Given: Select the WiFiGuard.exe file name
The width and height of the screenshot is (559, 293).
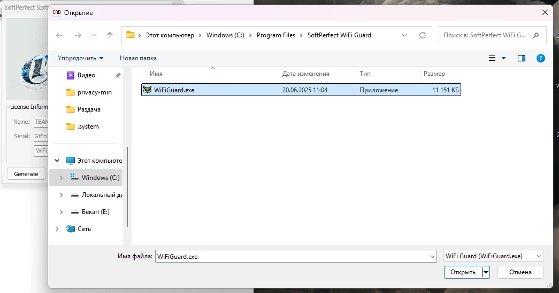Looking at the screenshot, I should pos(174,90).
